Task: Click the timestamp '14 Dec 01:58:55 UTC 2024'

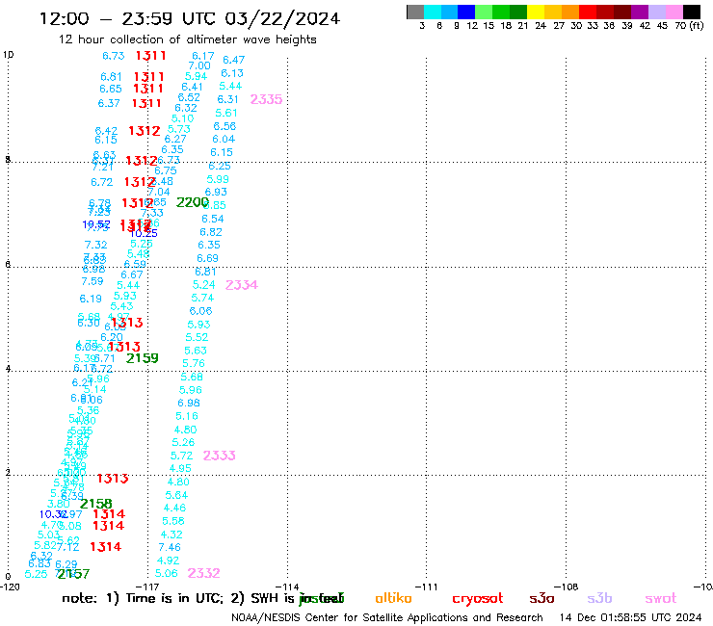Action: tap(631, 618)
